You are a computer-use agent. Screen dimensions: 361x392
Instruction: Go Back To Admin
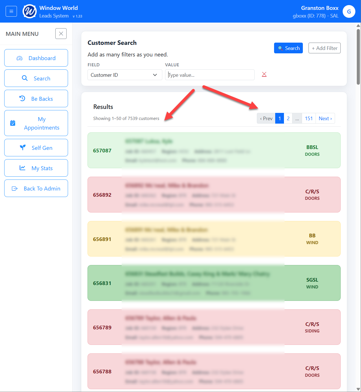pyautogui.click(x=36, y=188)
